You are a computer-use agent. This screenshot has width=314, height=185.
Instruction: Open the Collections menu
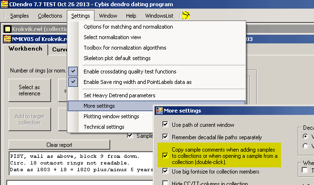pyautogui.click(x=50, y=16)
